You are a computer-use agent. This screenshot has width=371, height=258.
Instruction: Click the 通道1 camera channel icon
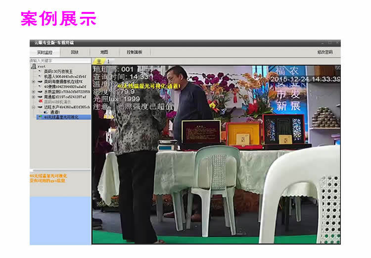46,112
